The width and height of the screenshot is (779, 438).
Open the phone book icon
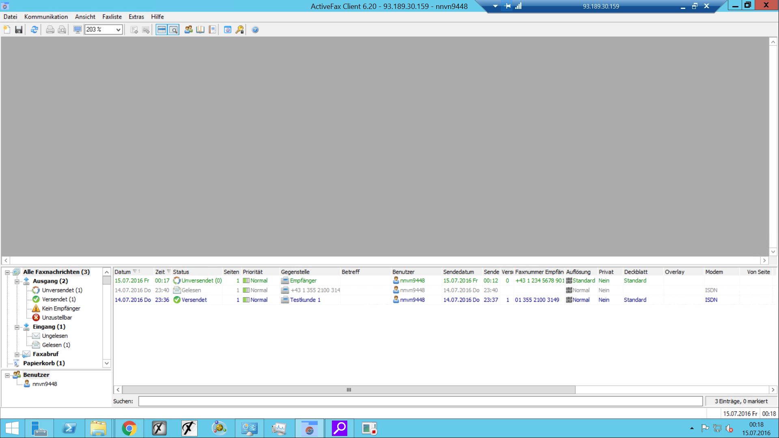[200, 30]
